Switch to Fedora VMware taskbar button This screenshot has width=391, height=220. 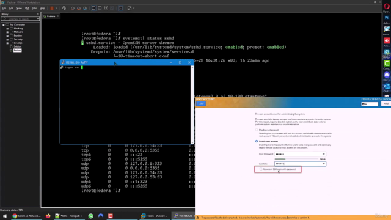click(155, 216)
